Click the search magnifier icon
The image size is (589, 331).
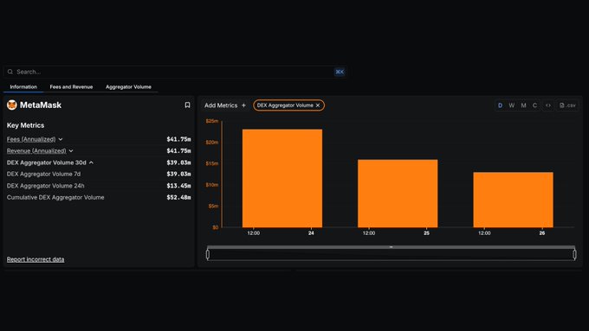(x=10, y=72)
